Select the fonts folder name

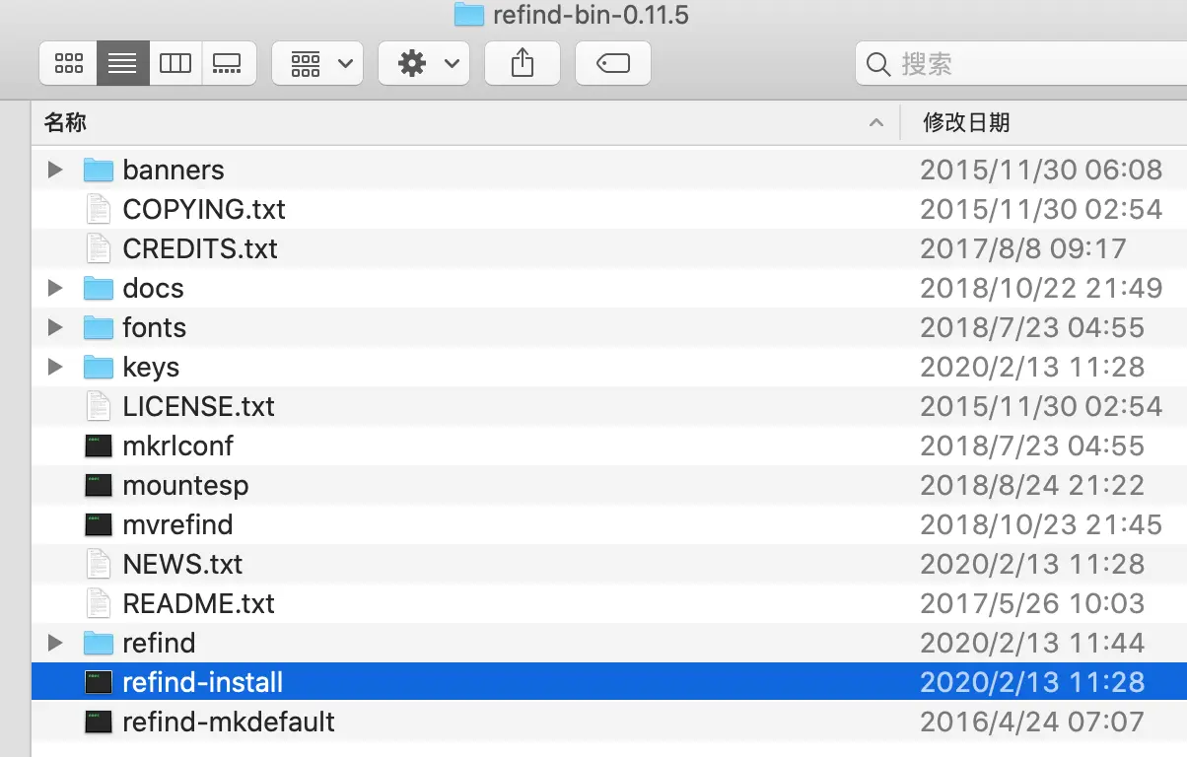point(154,327)
